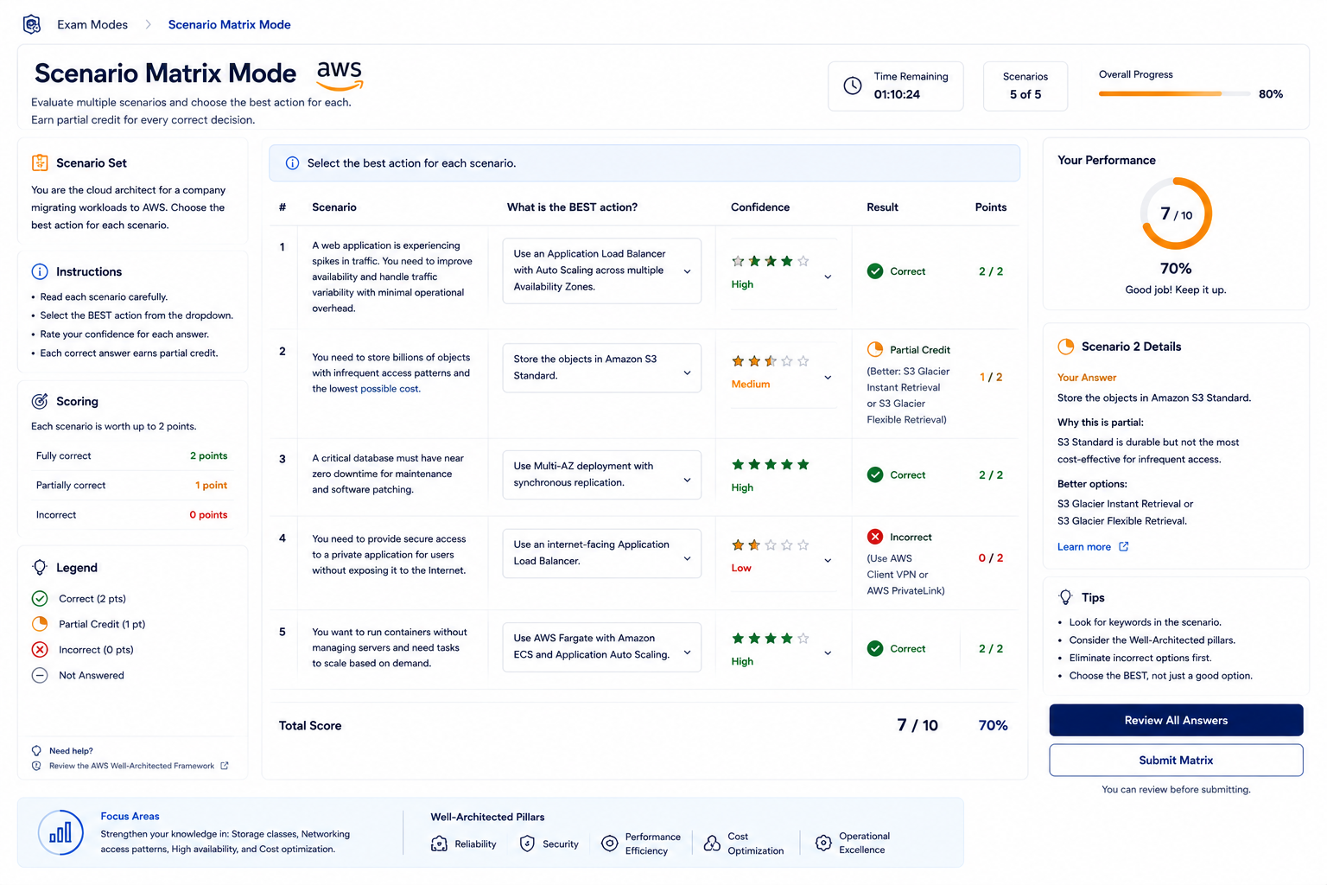The width and height of the screenshot is (1327, 885).
Task: Open scenario 4 internet-facing ALB dropdown
Action: pos(601,553)
